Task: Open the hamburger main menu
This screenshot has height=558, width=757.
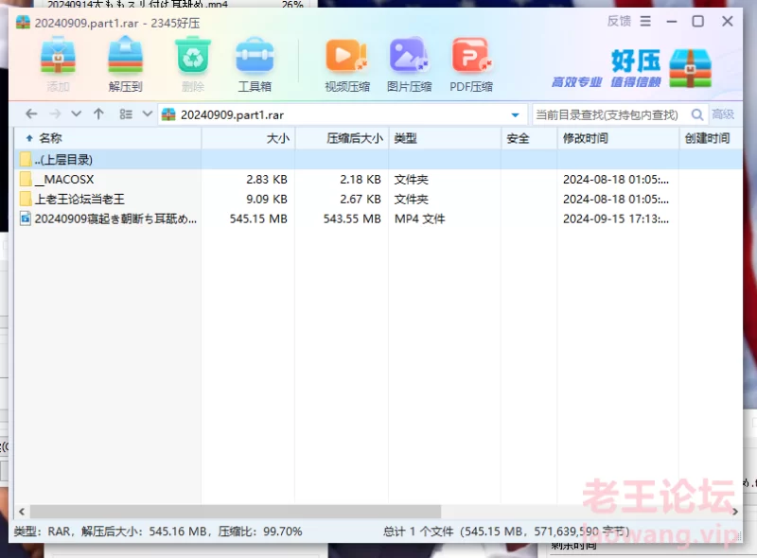Action: tap(645, 21)
